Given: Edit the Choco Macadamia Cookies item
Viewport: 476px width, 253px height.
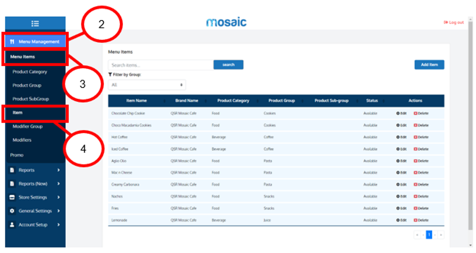Looking at the screenshot, I should click(x=401, y=125).
